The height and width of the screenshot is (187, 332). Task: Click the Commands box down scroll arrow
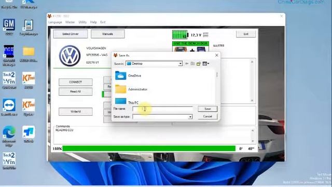(x=253, y=141)
